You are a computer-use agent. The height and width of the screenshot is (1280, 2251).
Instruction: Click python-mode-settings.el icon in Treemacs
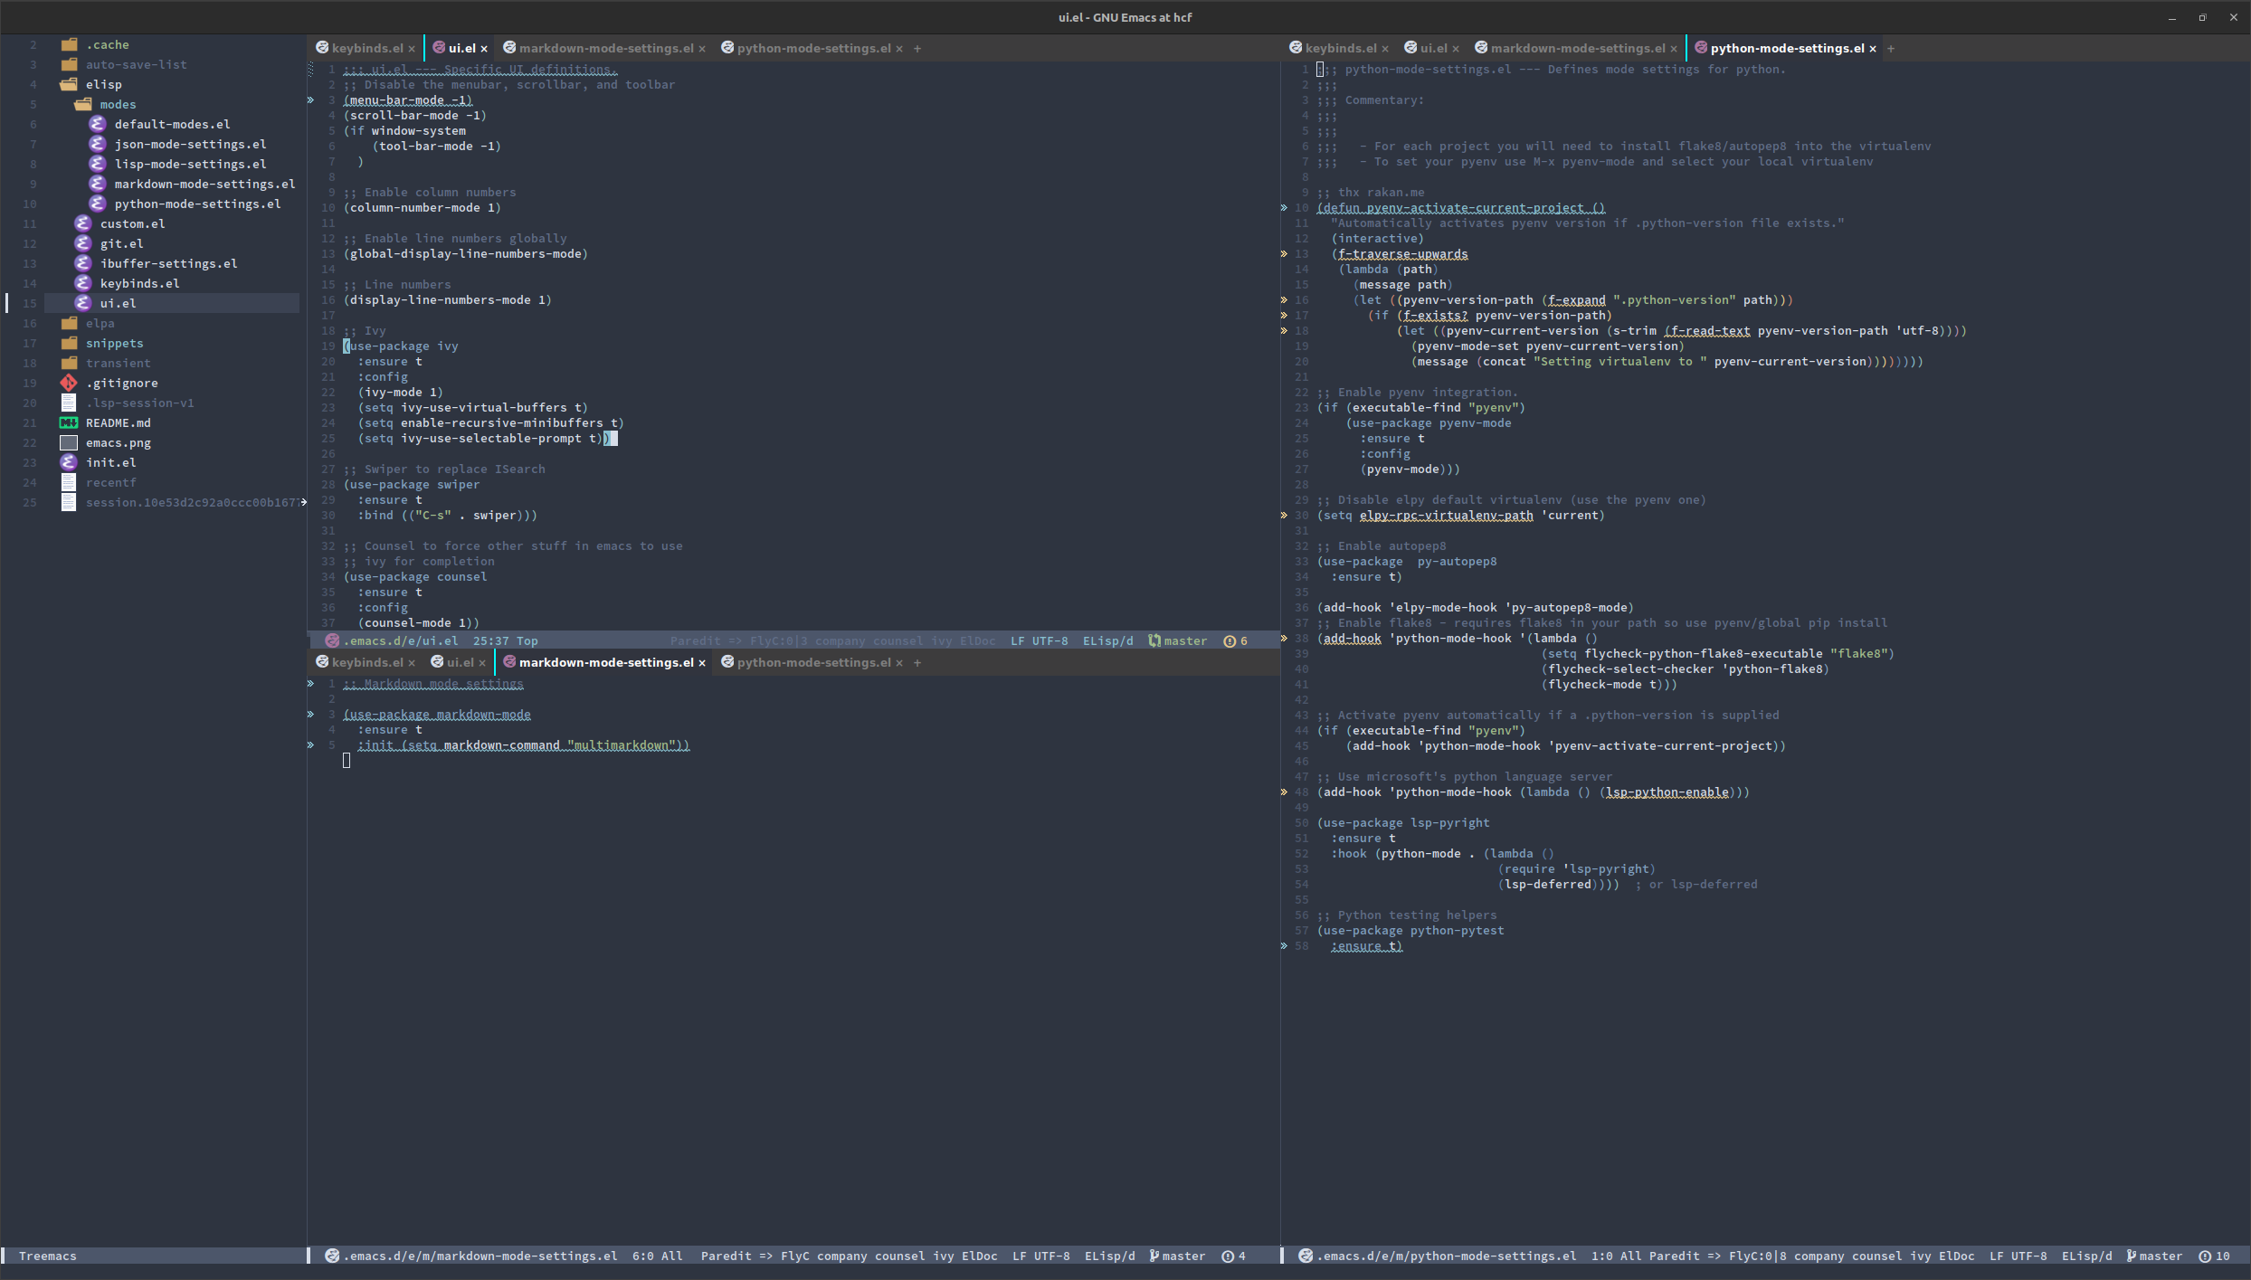[98, 204]
